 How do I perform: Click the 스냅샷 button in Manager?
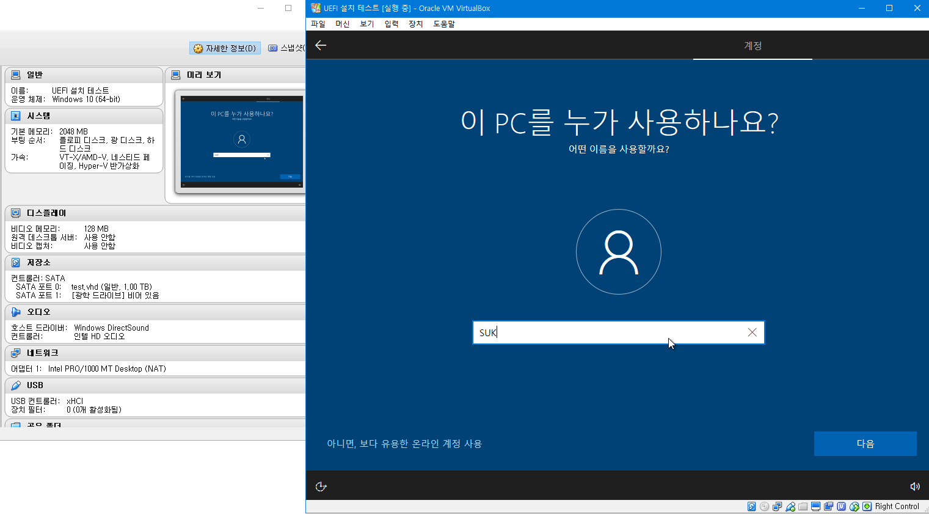click(285, 48)
